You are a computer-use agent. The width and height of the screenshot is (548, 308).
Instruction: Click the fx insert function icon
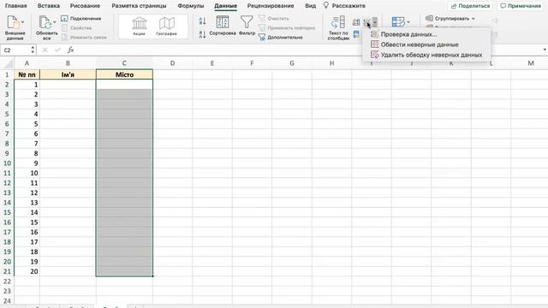click(70, 50)
